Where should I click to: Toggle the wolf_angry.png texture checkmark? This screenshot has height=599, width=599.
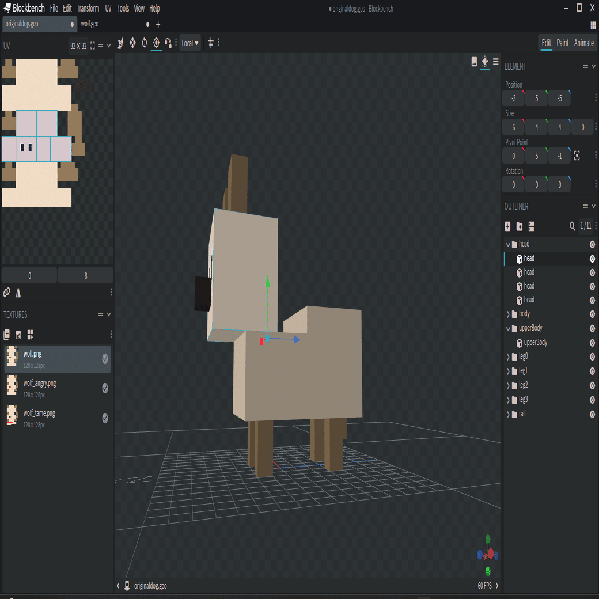click(x=105, y=388)
